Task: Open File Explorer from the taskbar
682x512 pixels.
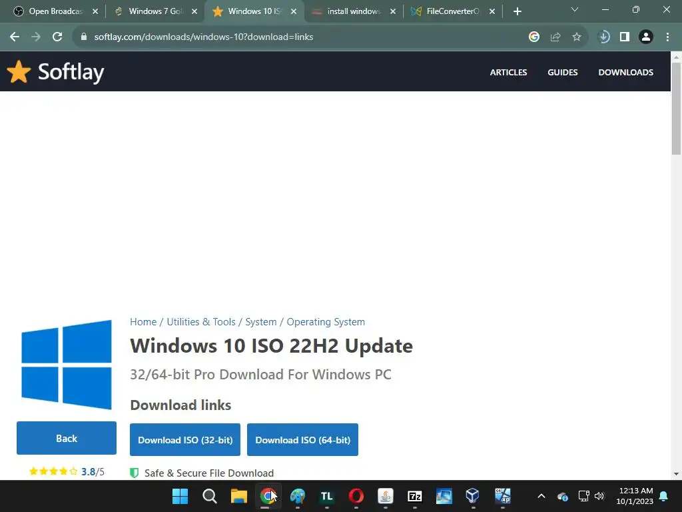Action: [239, 496]
